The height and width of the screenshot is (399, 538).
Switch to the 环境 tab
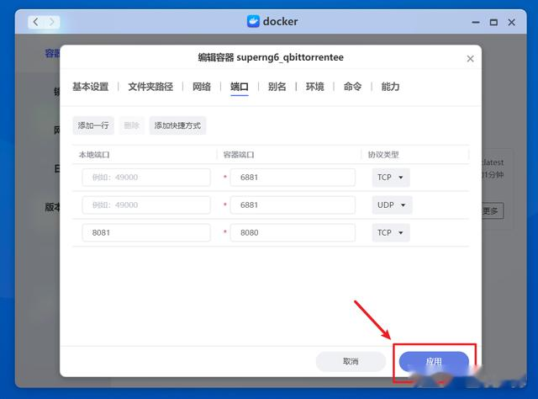[314, 87]
